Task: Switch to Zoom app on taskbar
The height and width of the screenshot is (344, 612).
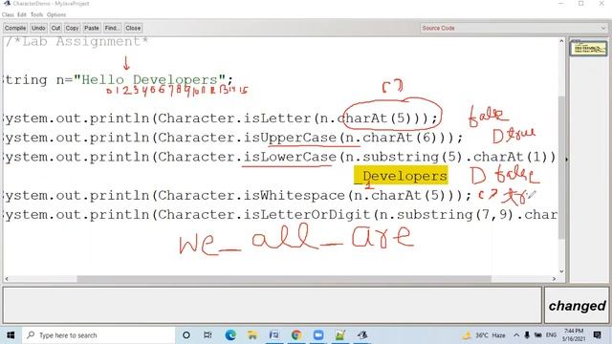Action: (x=318, y=335)
